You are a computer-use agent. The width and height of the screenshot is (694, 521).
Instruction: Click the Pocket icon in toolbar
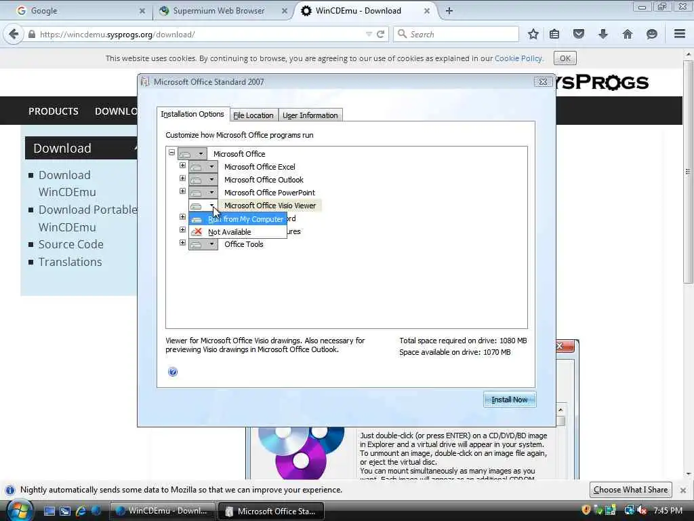pyautogui.click(x=579, y=34)
